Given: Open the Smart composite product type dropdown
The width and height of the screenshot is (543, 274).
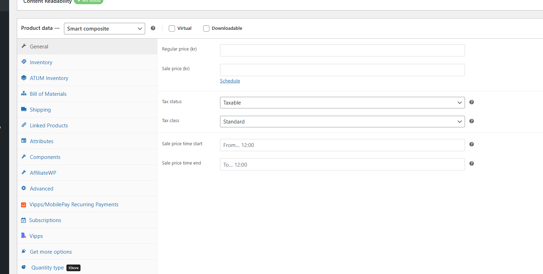Looking at the screenshot, I should point(104,29).
